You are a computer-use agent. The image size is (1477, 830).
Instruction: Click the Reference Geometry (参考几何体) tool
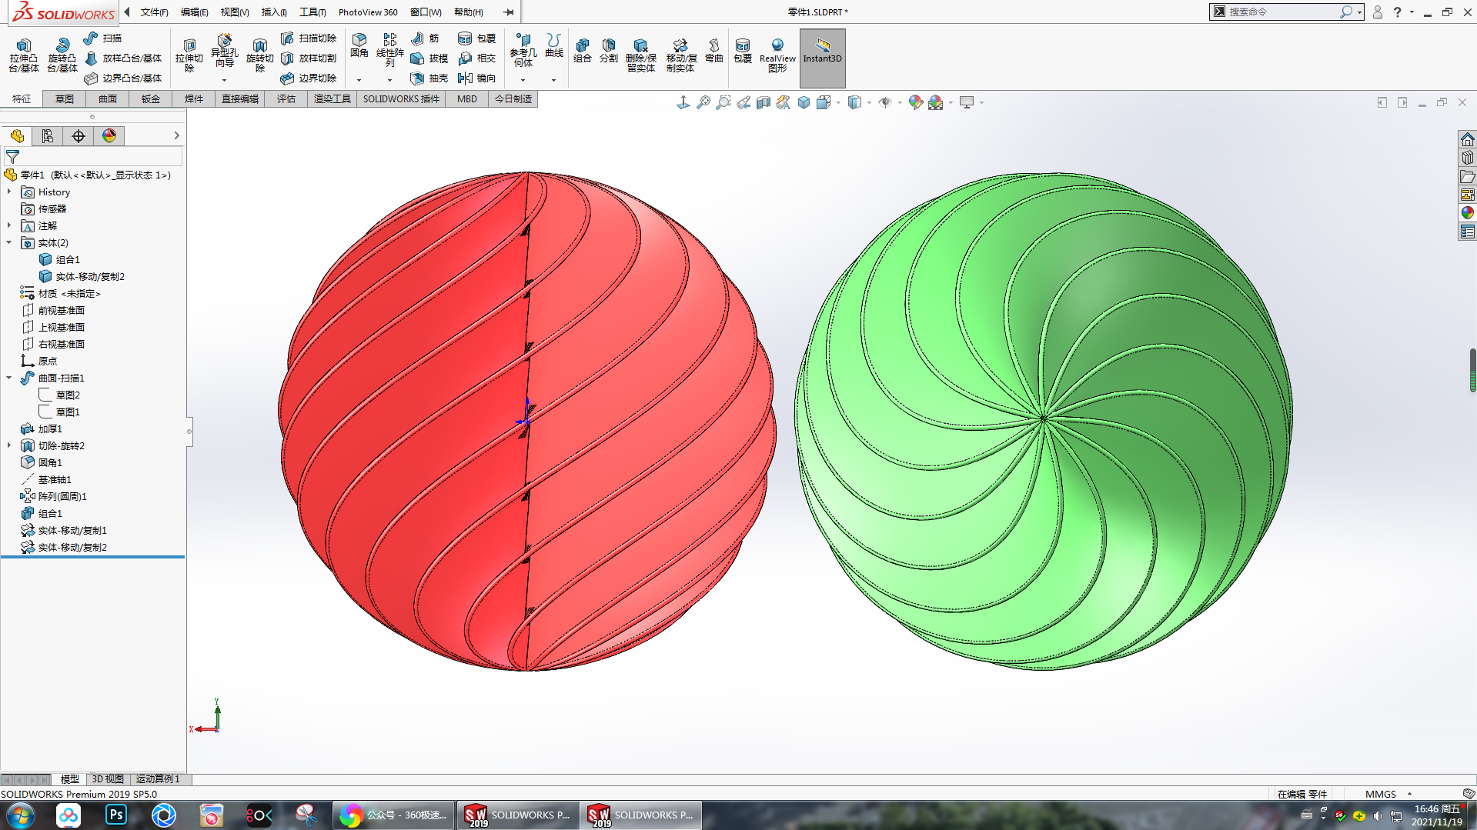point(523,50)
